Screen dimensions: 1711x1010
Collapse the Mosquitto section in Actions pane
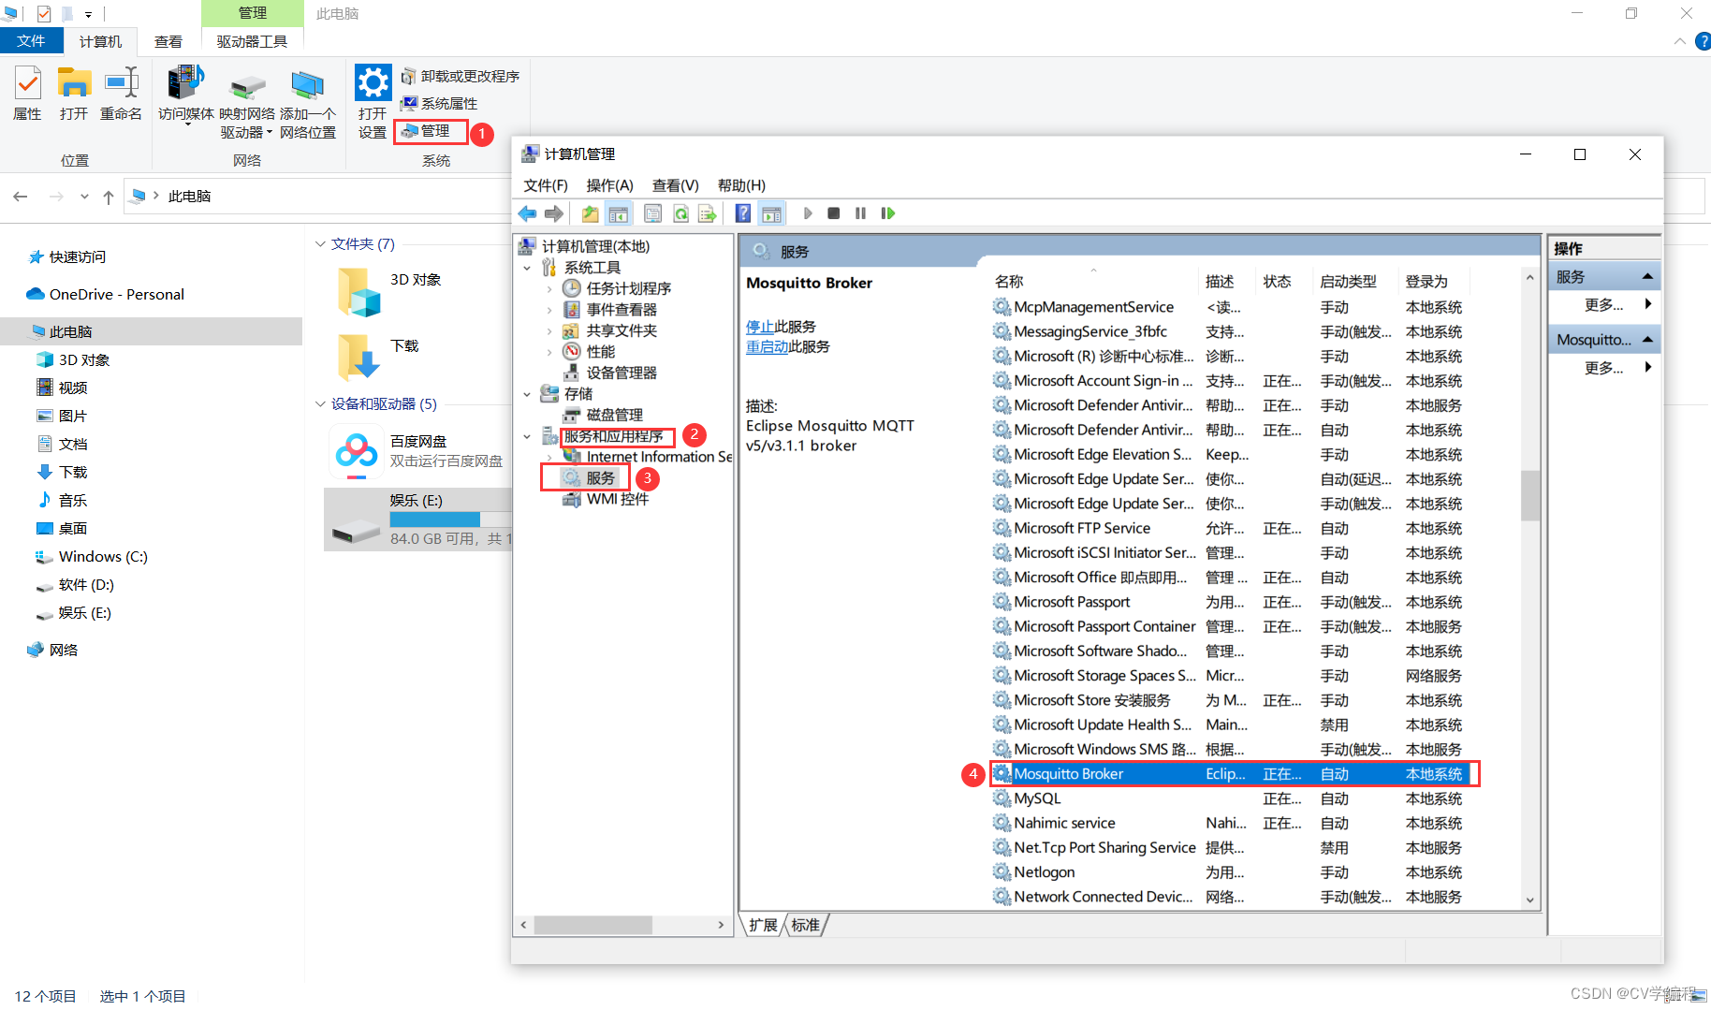pos(1647,339)
